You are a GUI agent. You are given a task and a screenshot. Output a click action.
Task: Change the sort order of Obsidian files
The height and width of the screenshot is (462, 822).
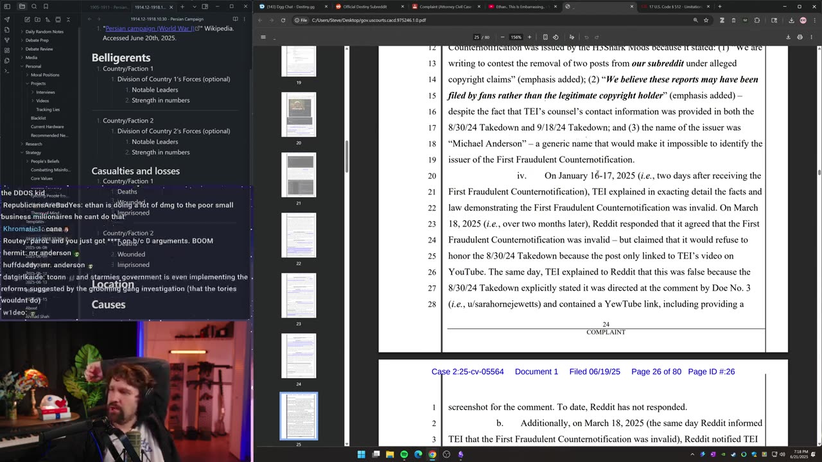(47, 20)
